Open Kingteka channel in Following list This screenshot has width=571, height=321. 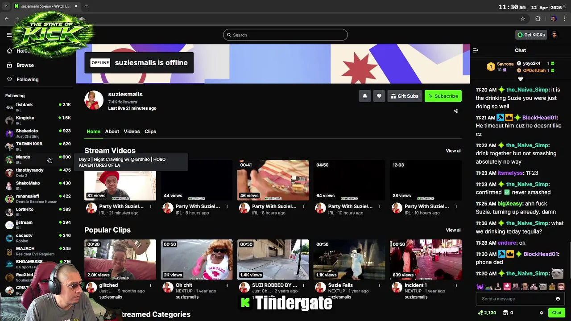tap(38, 120)
